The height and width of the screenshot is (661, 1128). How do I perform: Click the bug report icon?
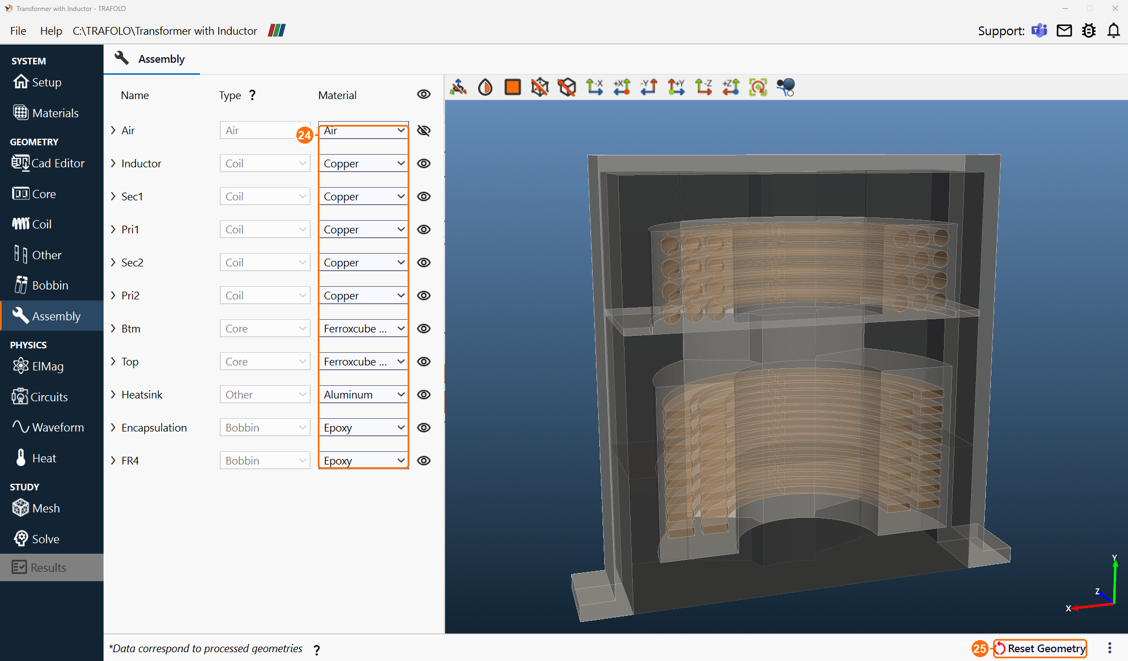tap(1089, 30)
